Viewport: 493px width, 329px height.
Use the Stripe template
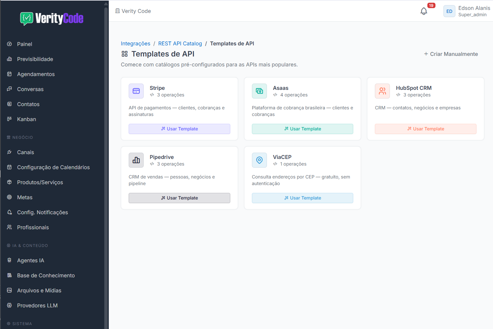pos(179,129)
